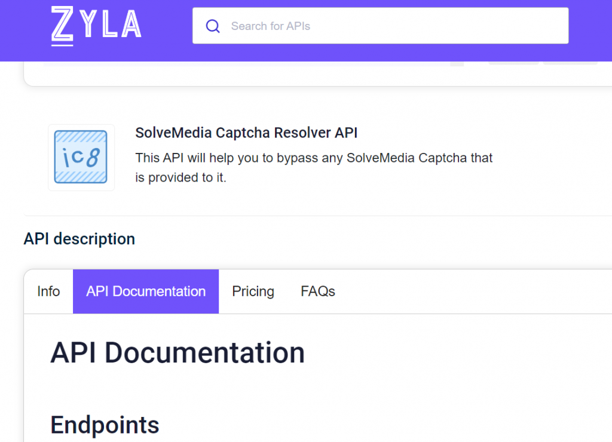Select the API Documentation tab

[x=146, y=291]
